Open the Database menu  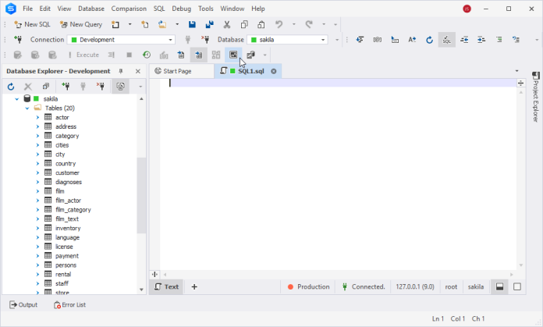(x=91, y=9)
